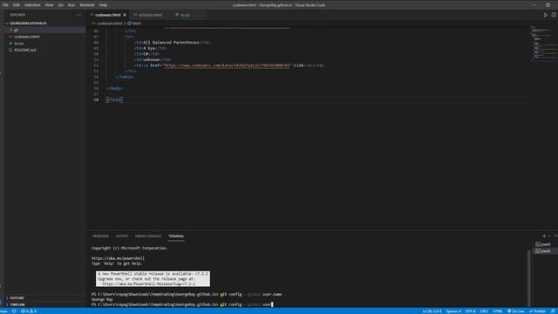Click the codewars.html breadcrumb item
This screenshot has width=558, height=314.
[109, 24]
